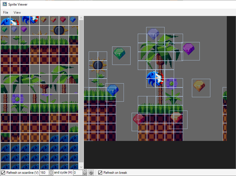Select the blue gem sprite tile in list
The width and height of the screenshot is (236, 176).
coord(74,21)
